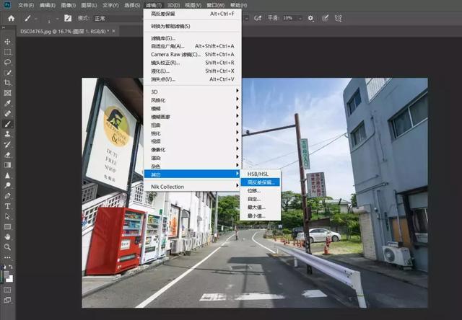Select the Type tool
This screenshot has height=320, width=462.
click(x=8, y=206)
